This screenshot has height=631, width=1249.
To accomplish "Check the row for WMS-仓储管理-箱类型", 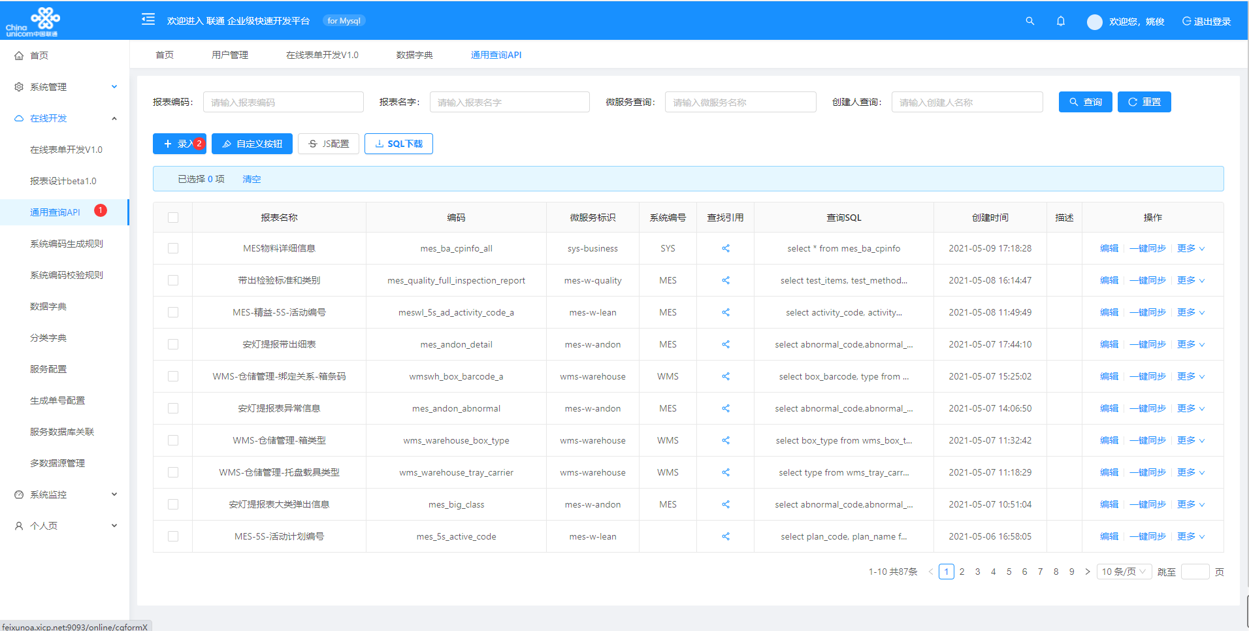I will (x=173, y=440).
